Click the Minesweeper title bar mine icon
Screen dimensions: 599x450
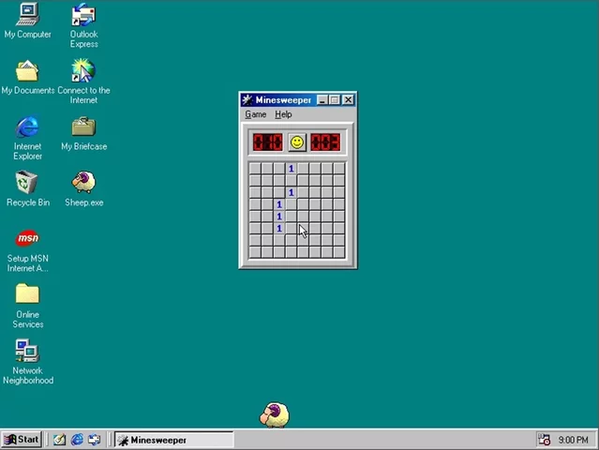(247, 100)
